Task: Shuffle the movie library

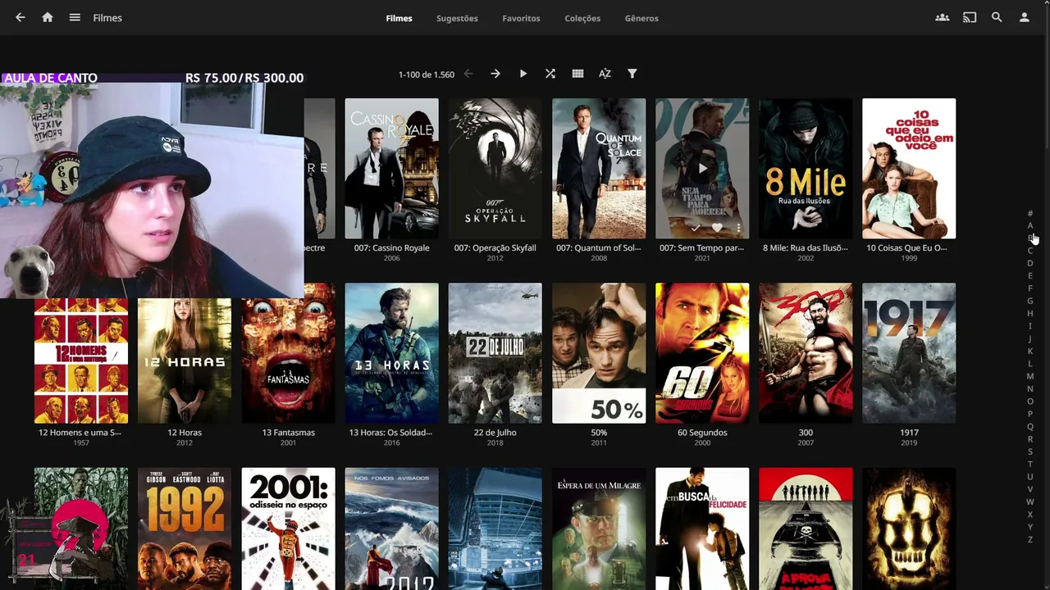Action: click(x=550, y=74)
